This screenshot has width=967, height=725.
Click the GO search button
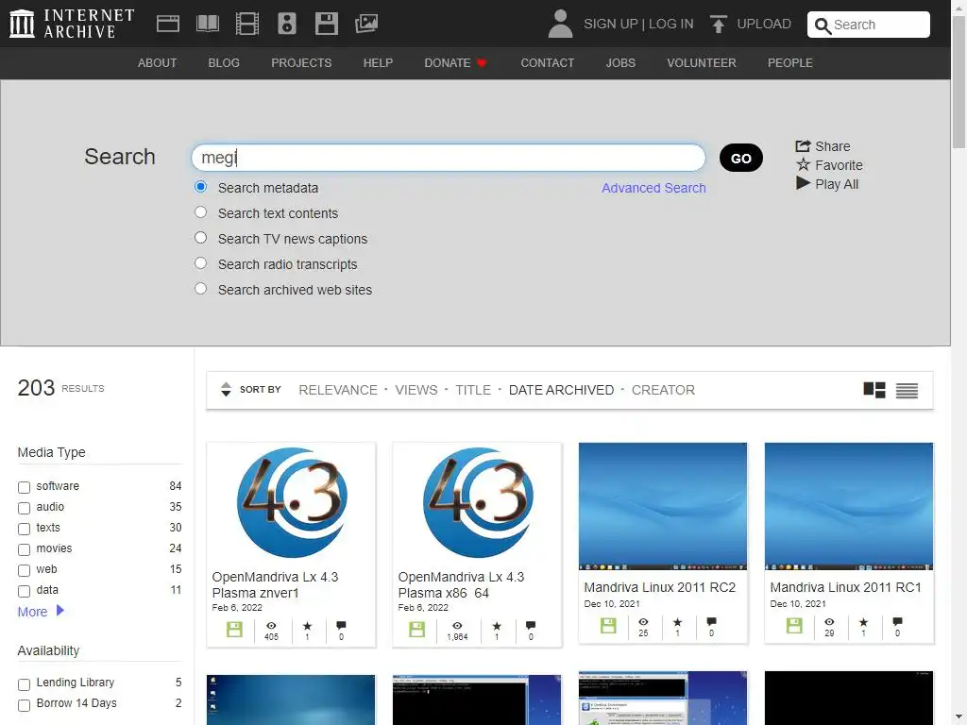(x=740, y=158)
